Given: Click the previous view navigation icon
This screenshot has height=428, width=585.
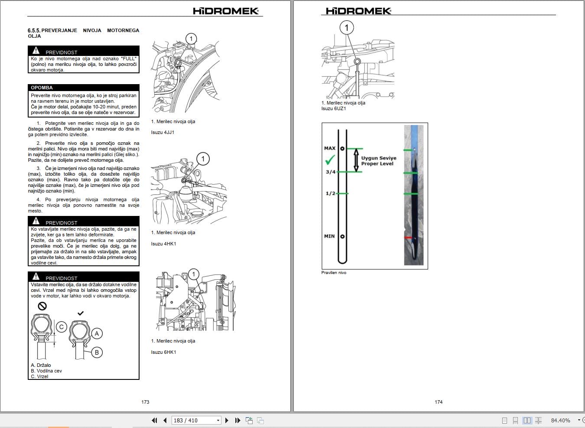Looking at the screenshot, I should [x=249, y=420].
